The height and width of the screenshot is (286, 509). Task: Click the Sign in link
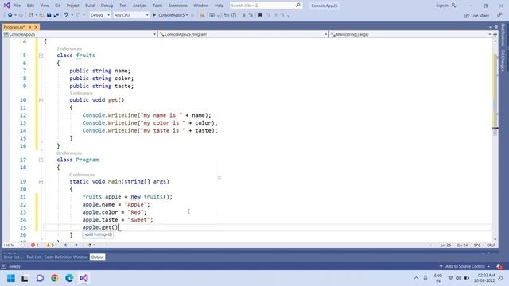click(442, 6)
